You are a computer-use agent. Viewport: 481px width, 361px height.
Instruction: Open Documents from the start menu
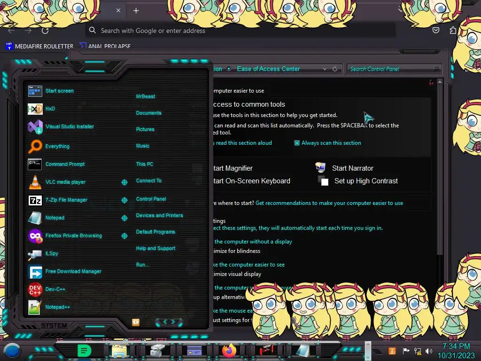coord(148,113)
